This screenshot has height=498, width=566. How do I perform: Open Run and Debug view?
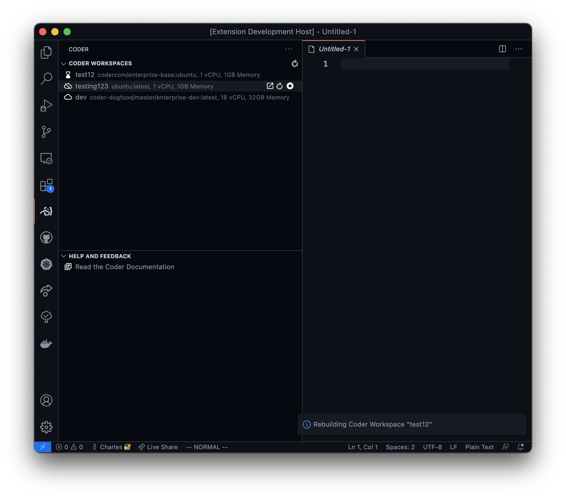pos(46,106)
